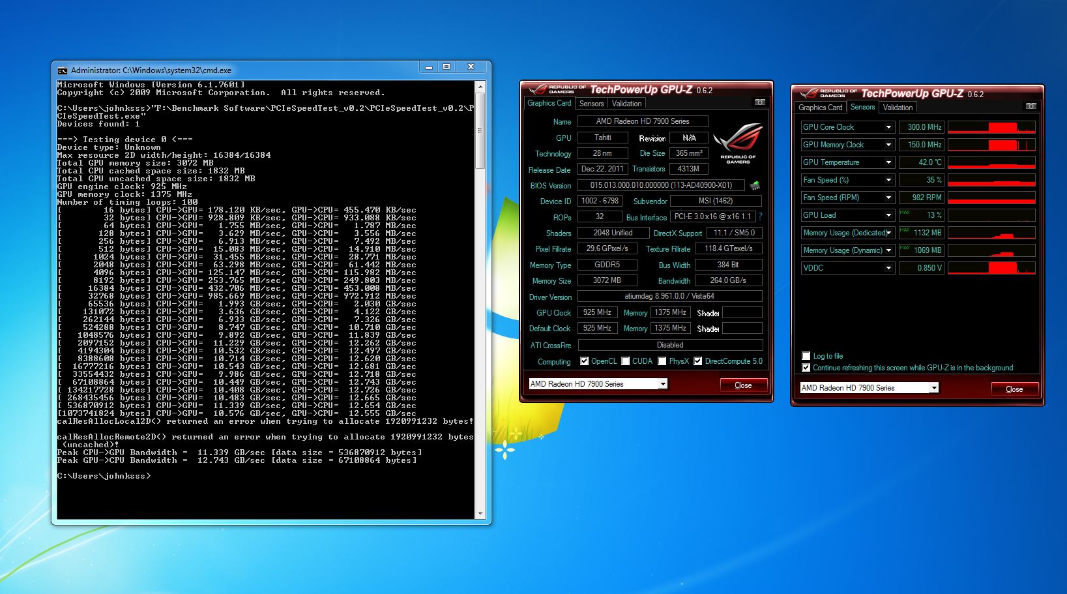Screen dimensions: 1067x594
Task: Click the camera icon in the GPU-Z Sensors window
Action: (x=1031, y=106)
